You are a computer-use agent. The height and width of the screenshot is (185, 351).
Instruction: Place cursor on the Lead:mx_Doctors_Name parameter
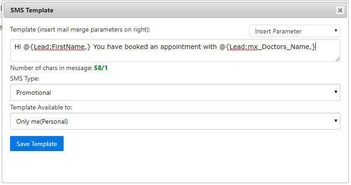tap(270, 46)
